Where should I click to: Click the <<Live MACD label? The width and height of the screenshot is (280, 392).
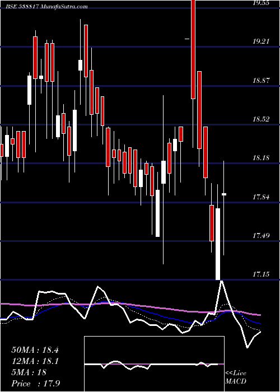(236, 377)
